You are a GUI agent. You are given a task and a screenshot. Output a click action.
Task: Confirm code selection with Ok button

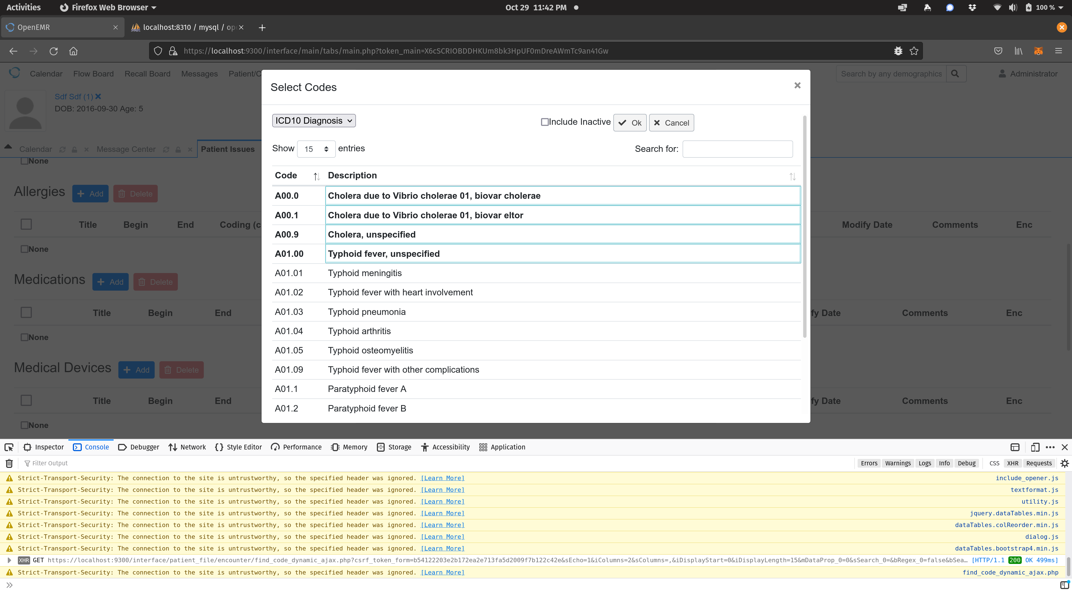pos(630,123)
